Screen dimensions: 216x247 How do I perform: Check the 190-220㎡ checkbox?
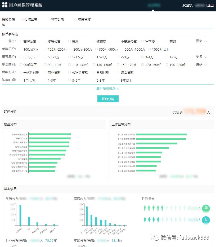(x=167, y=65)
